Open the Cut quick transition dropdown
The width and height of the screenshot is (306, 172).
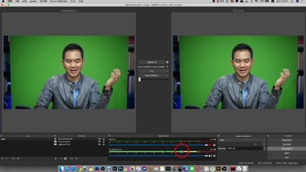coord(153,71)
